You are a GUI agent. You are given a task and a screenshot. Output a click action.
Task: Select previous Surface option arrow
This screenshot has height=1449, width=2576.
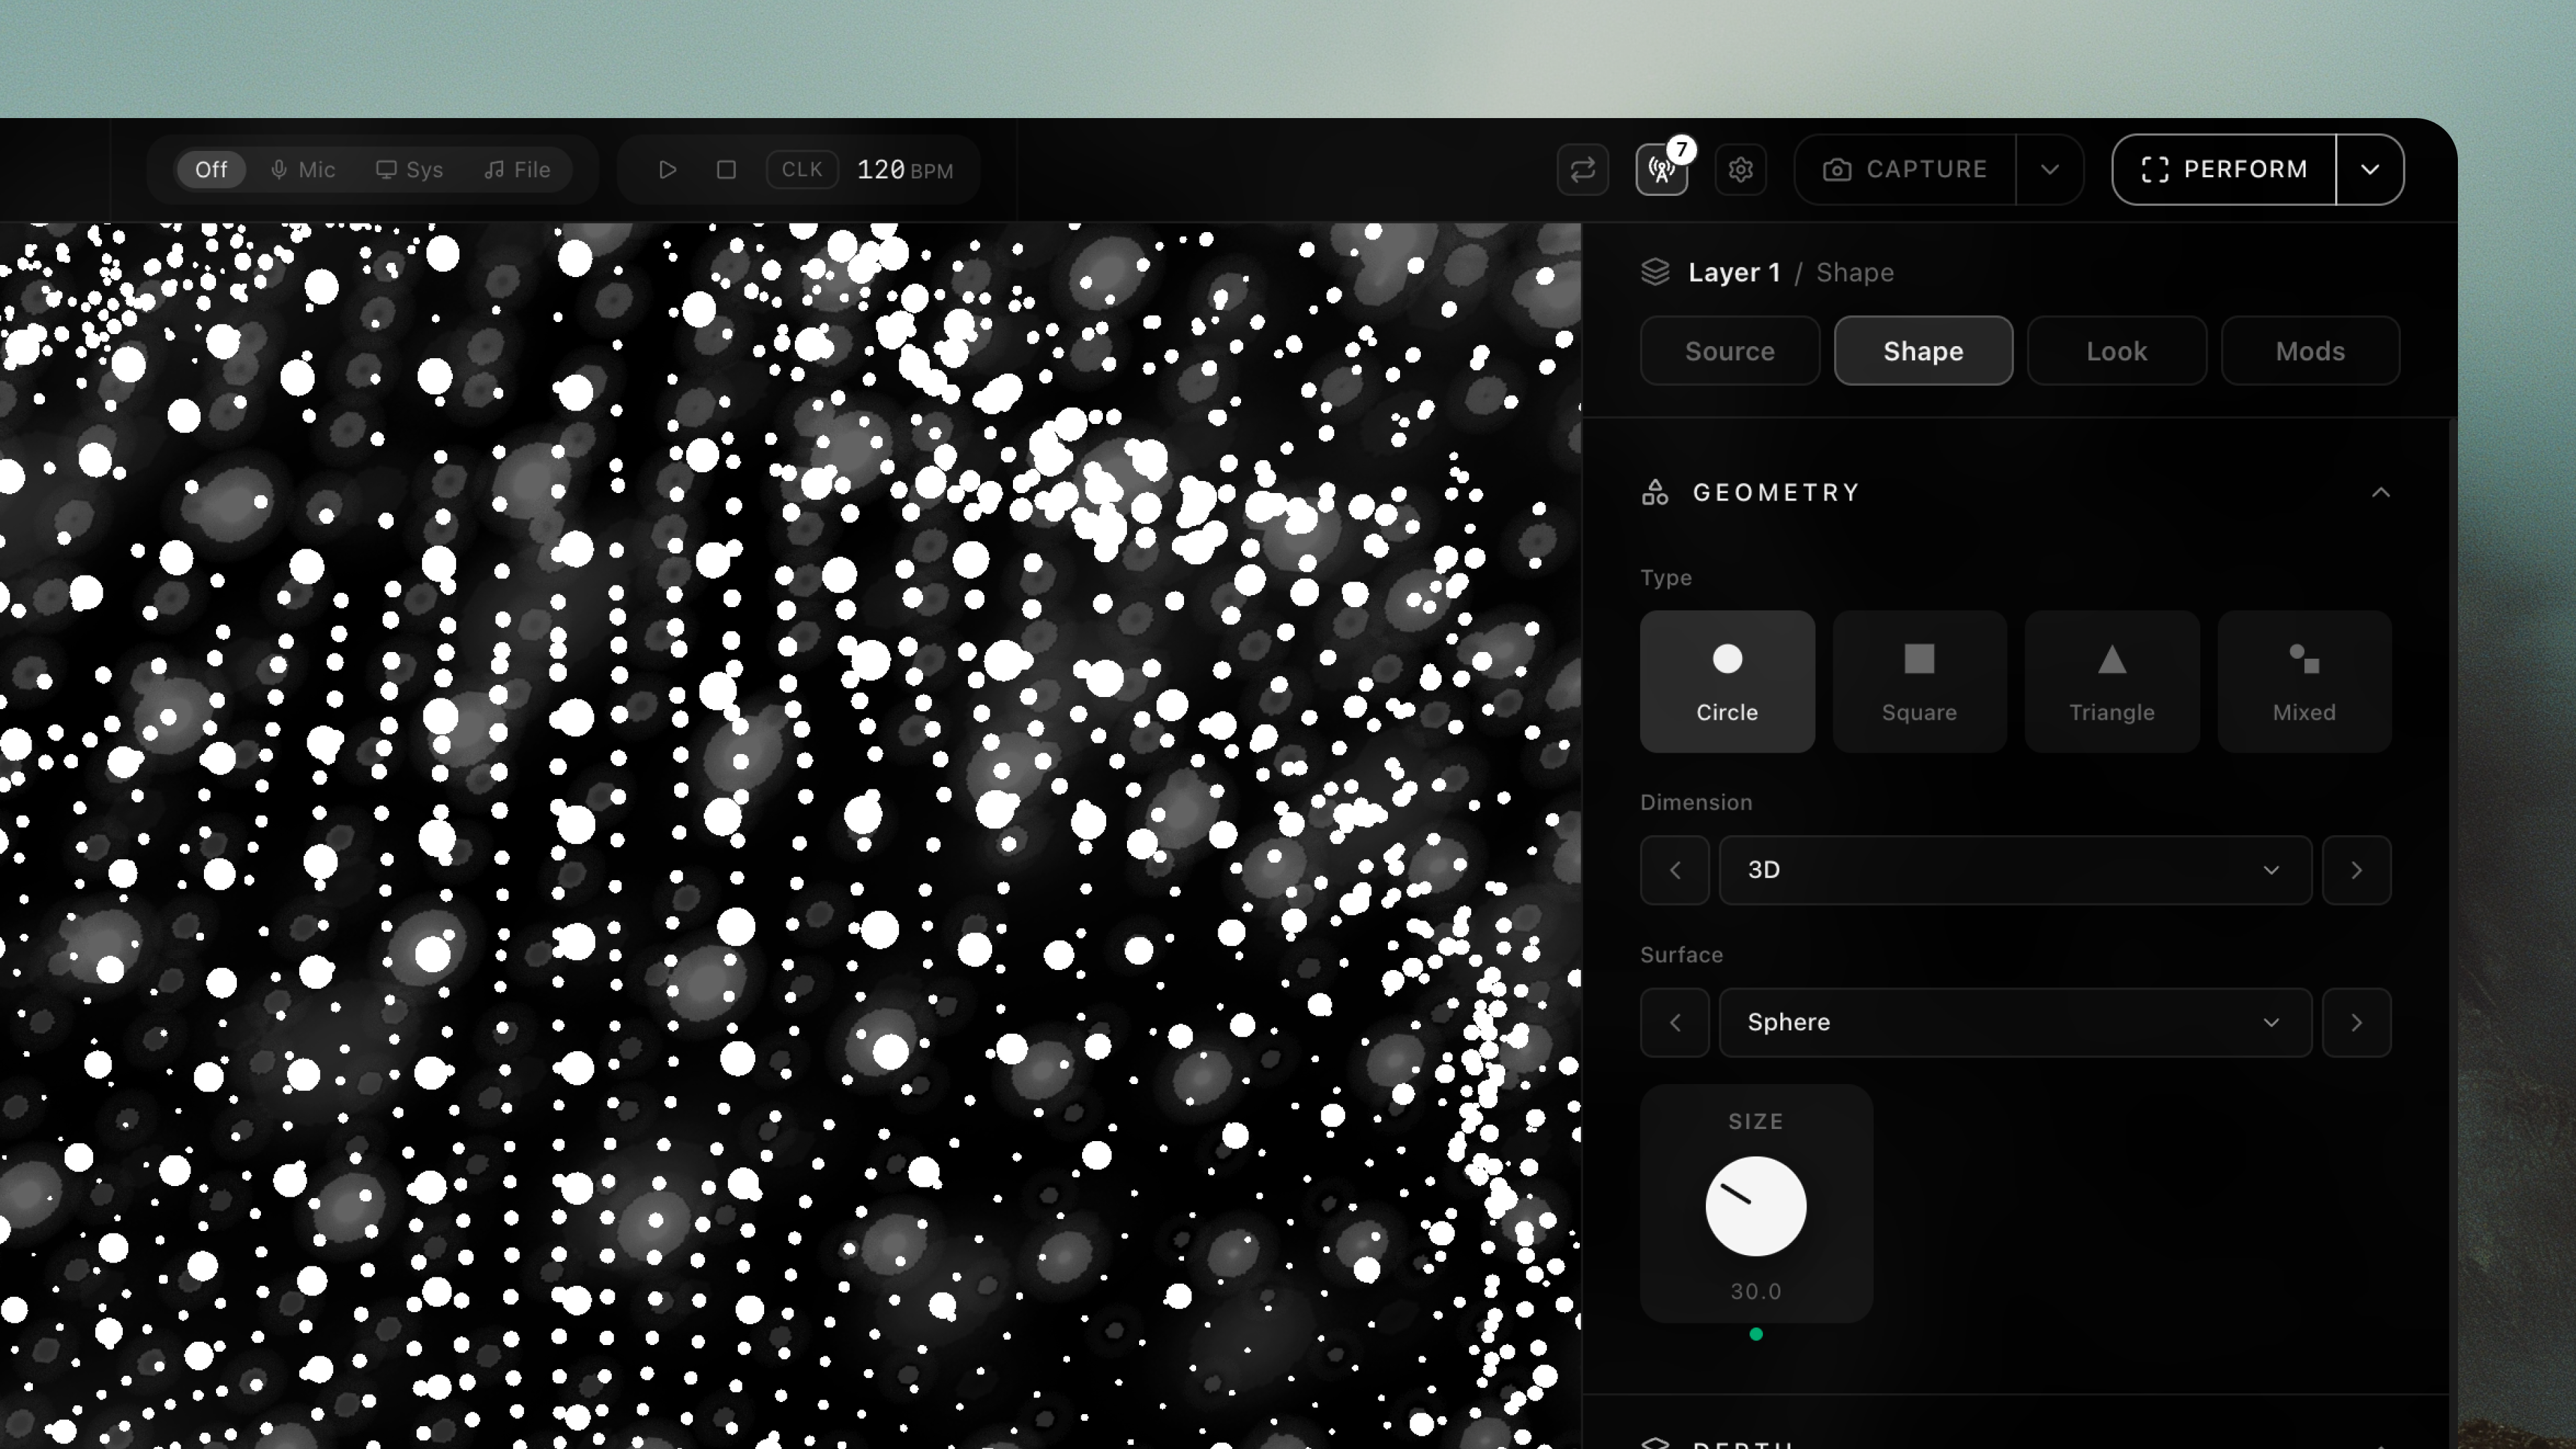[x=1675, y=1023]
